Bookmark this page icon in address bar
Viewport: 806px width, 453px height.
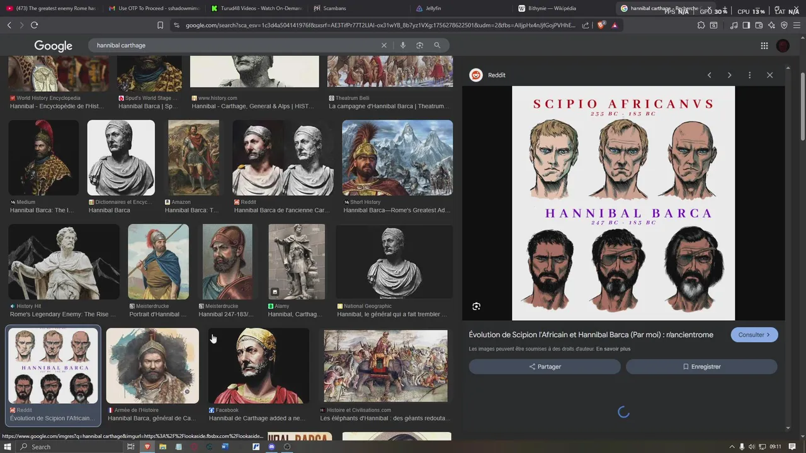point(160,25)
